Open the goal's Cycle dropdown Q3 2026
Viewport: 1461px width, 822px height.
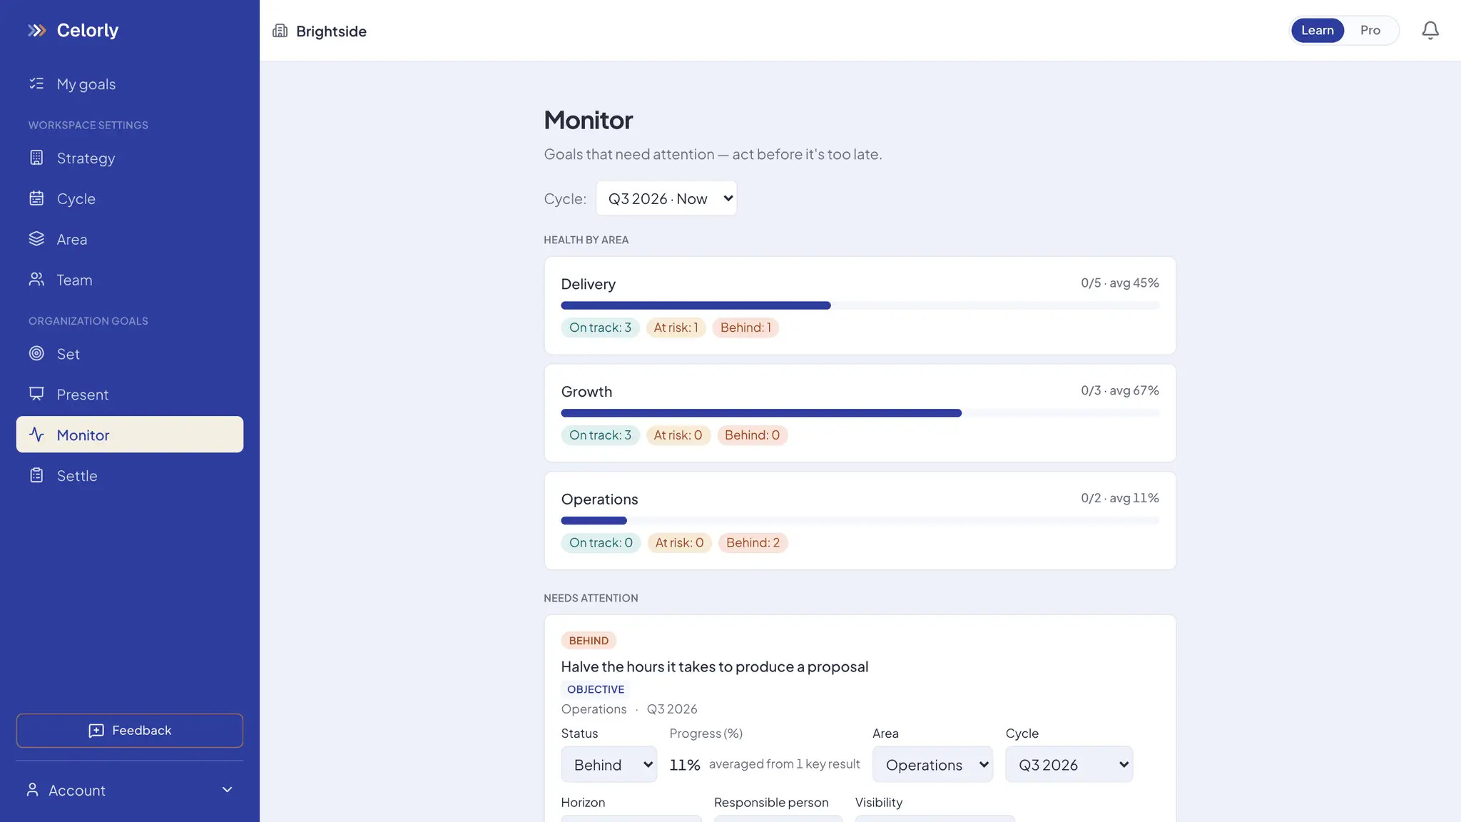(x=1069, y=764)
